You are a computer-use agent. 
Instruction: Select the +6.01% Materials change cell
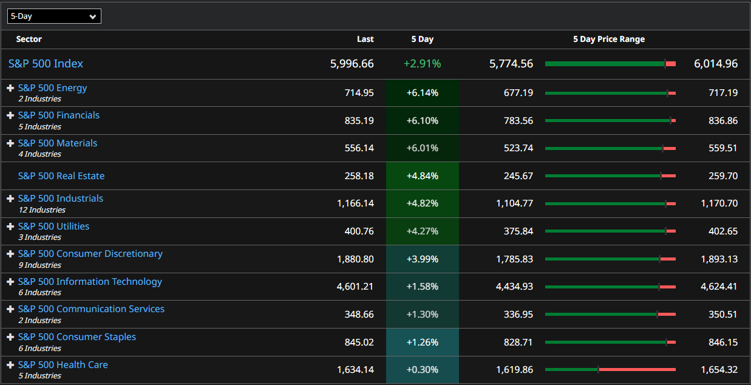[422, 148]
